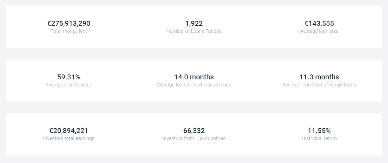388x163 pixels.
Task: Select the Average loan to value label
Action: click(x=69, y=85)
